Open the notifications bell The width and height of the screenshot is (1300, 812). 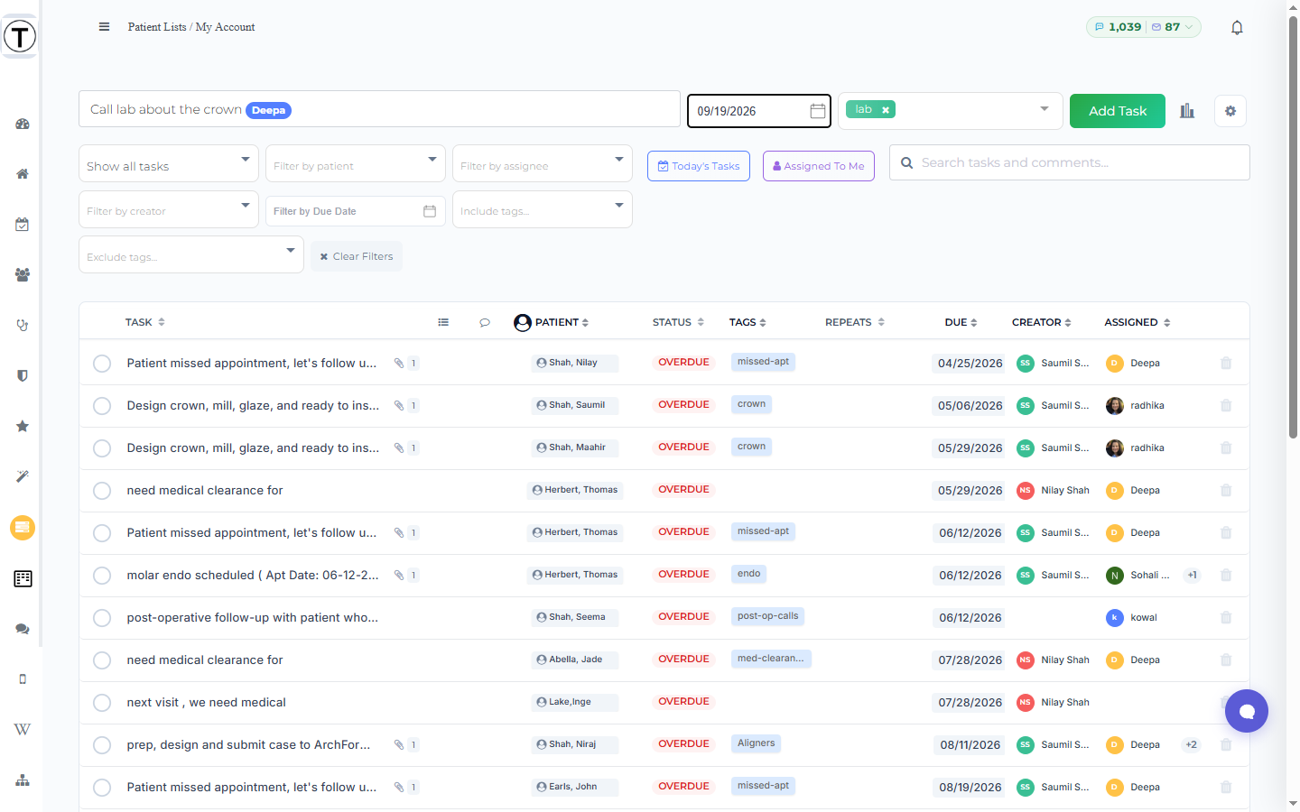click(x=1237, y=27)
